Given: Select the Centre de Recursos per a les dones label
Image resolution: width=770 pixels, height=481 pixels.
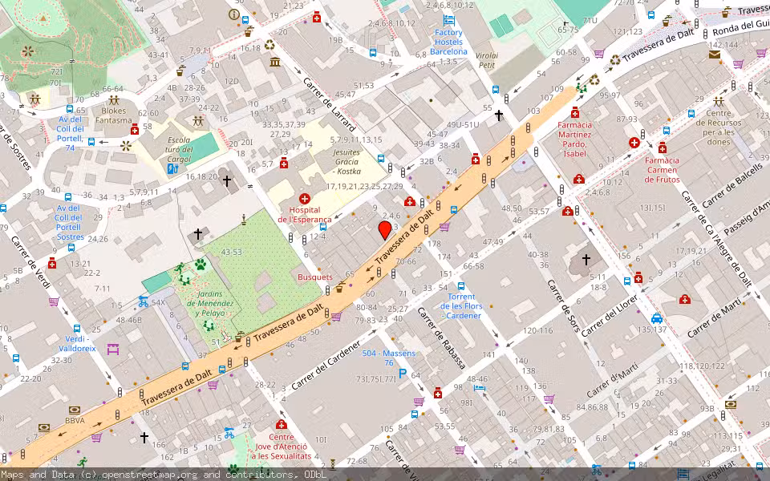Looking at the screenshot, I should point(719,127).
